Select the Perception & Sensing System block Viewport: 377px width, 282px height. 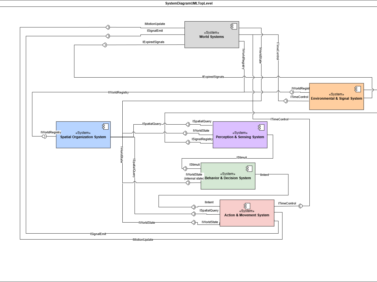click(240, 135)
